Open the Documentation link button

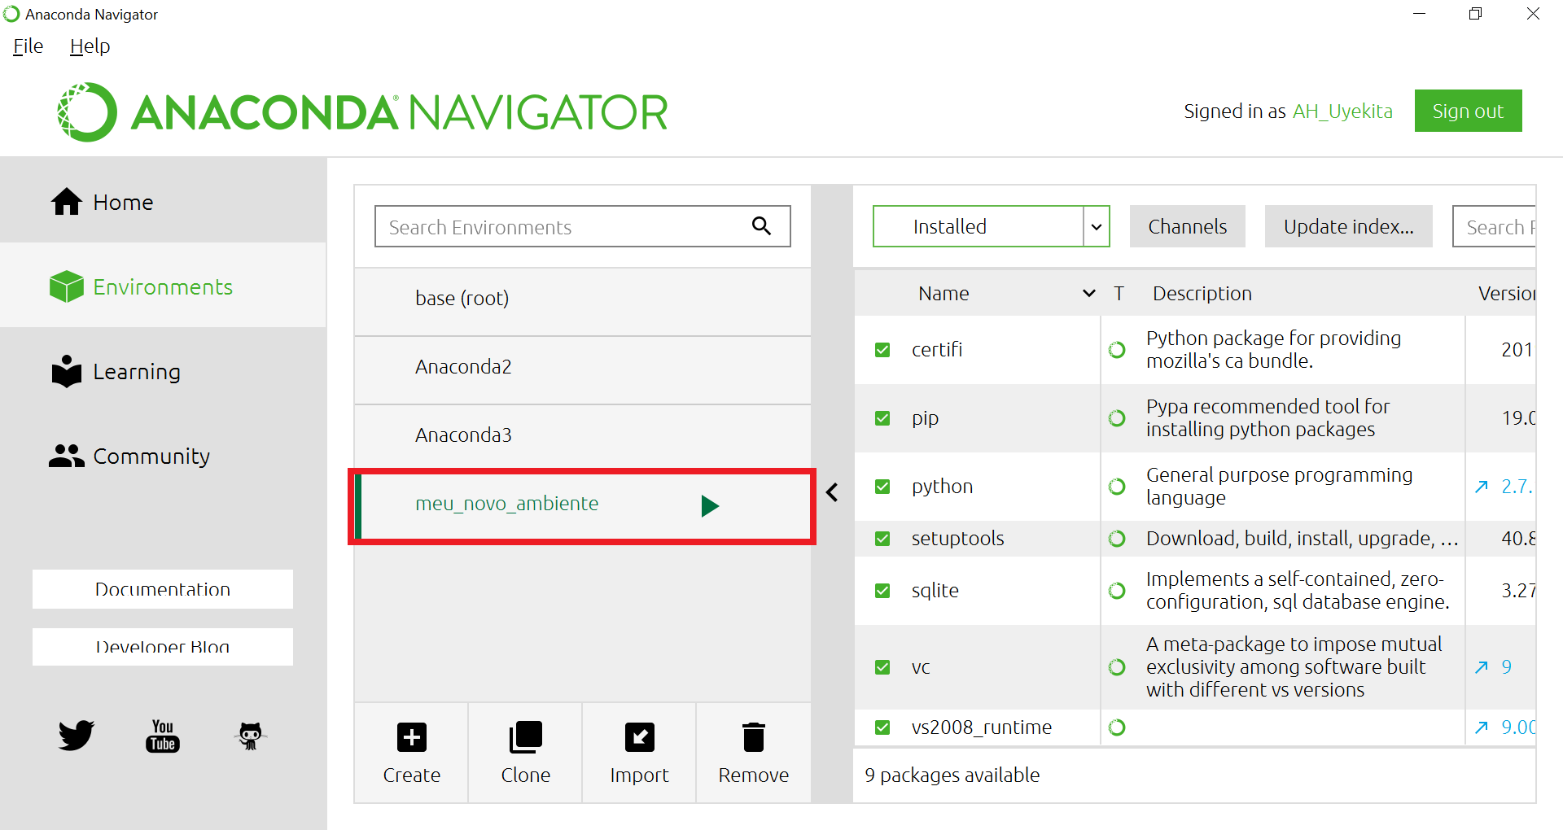(x=163, y=588)
